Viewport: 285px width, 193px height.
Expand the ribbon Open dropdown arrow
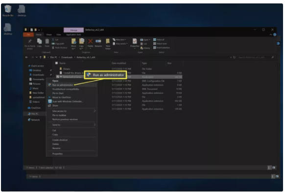tap(149, 40)
